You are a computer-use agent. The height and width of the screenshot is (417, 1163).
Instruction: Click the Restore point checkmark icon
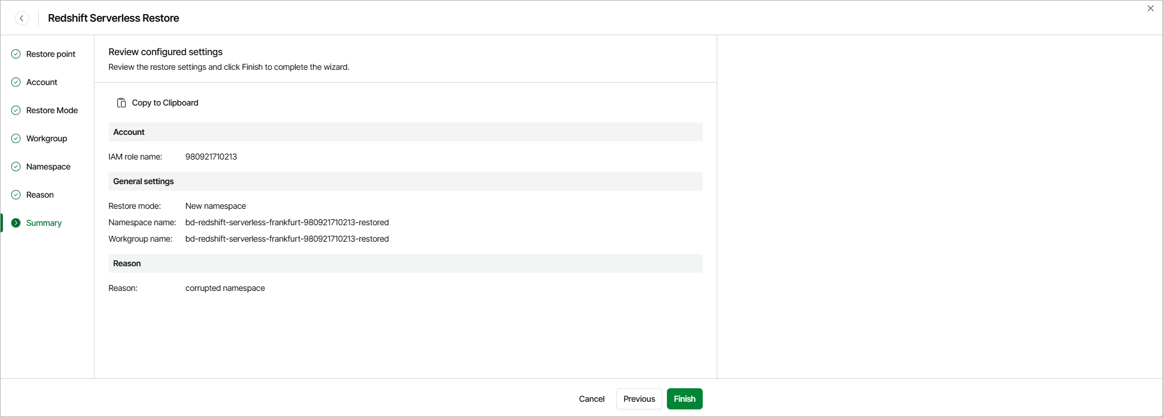(x=16, y=54)
